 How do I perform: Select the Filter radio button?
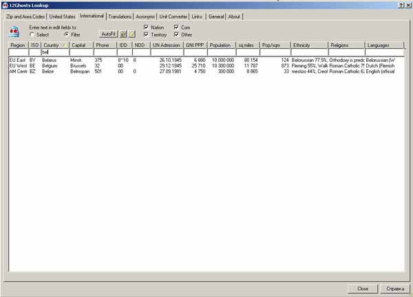click(x=67, y=34)
